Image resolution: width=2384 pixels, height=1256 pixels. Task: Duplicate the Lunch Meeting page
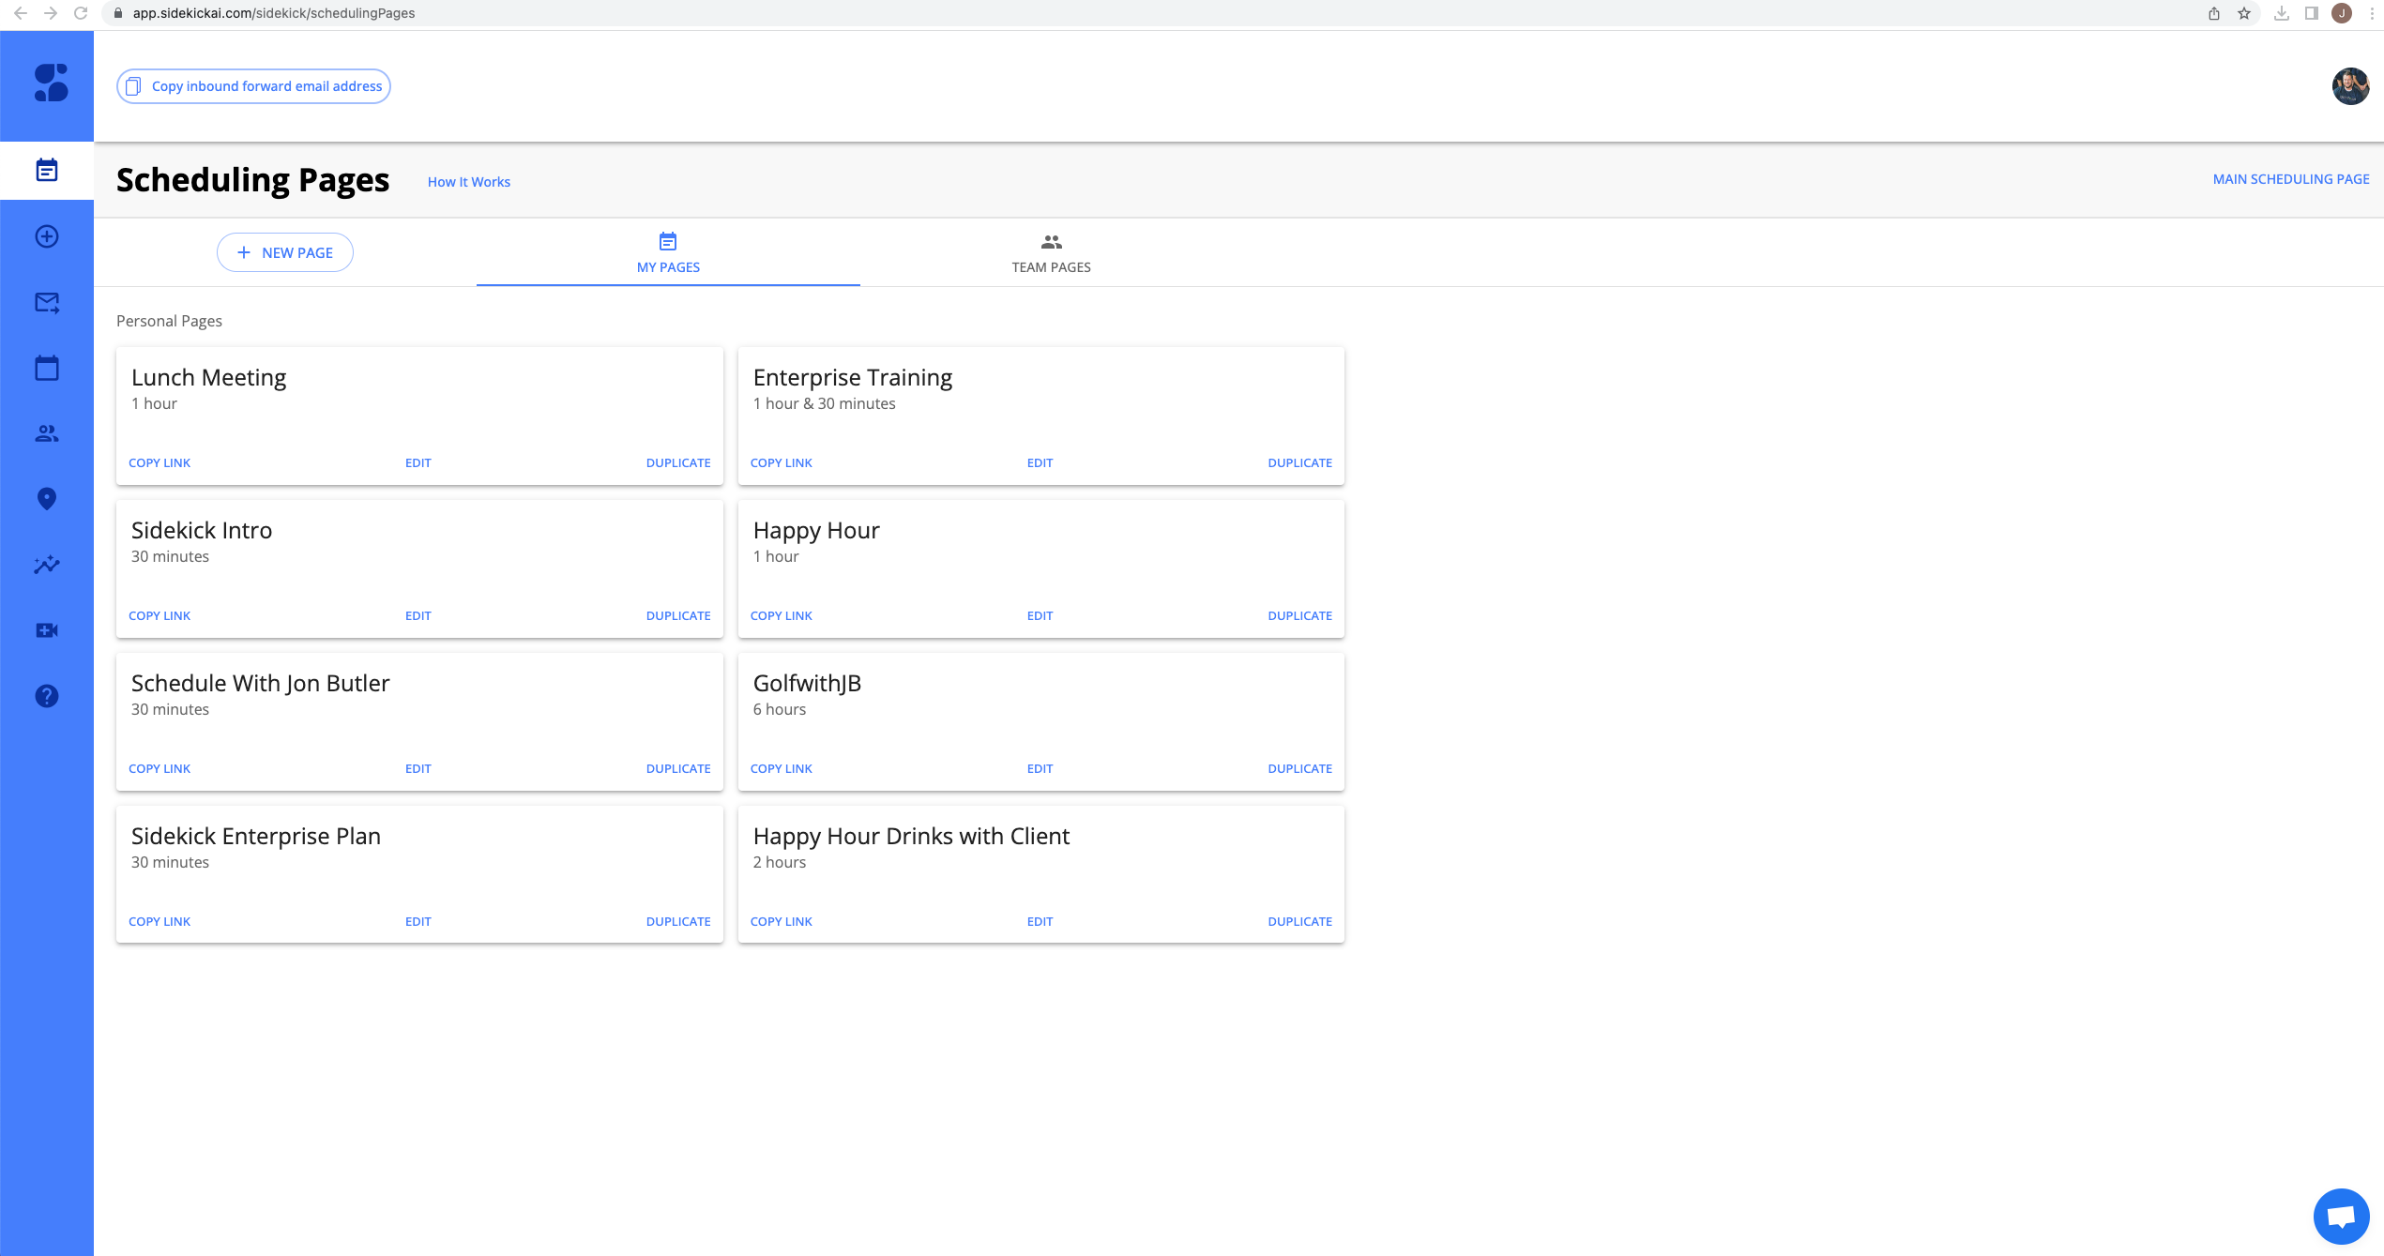[678, 463]
